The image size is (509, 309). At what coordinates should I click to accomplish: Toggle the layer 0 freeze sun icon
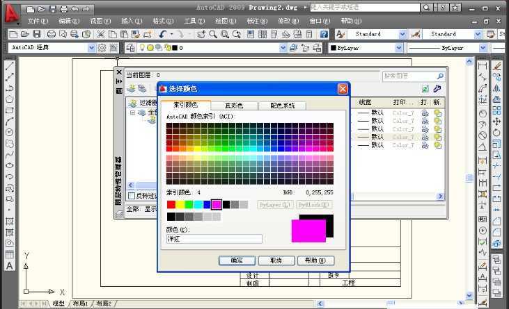coord(150,48)
